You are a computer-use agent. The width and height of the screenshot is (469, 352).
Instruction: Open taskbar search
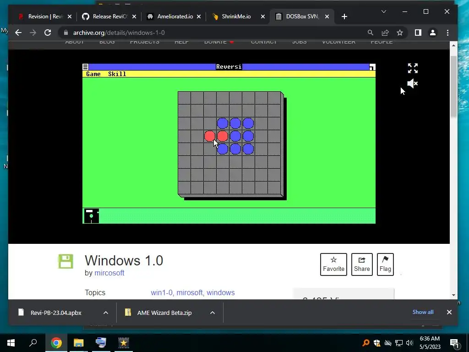(x=33, y=343)
